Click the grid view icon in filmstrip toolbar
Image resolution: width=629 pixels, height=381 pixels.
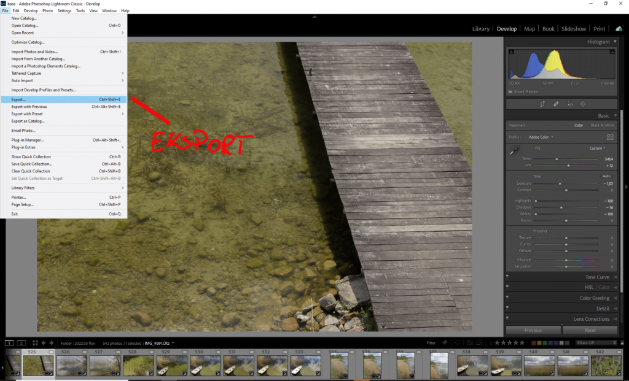35,342
